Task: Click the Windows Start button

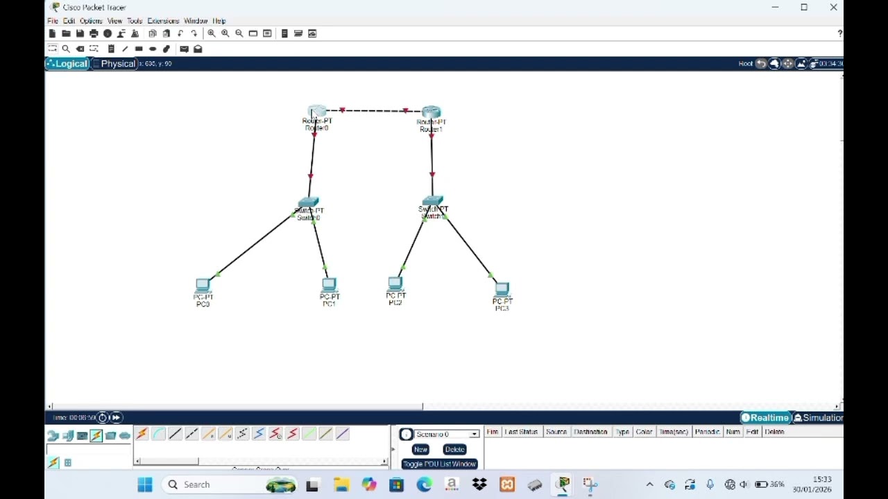Action: pos(144,484)
